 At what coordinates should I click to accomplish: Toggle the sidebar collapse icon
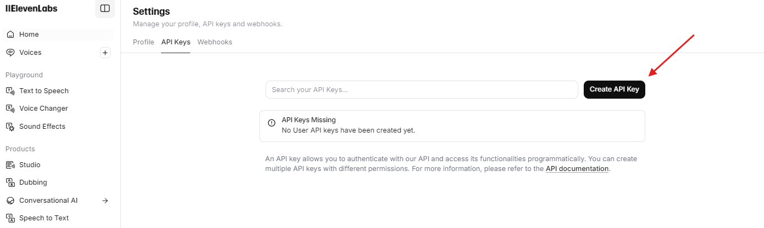tap(105, 8)
